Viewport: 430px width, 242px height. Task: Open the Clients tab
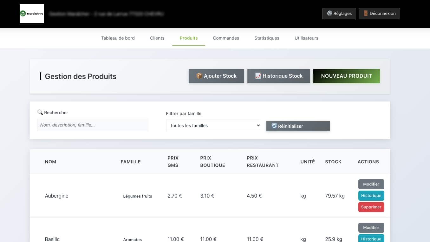pos(157,38)
